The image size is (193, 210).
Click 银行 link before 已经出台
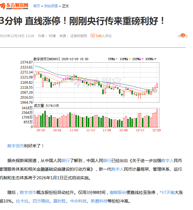(107, 160)
